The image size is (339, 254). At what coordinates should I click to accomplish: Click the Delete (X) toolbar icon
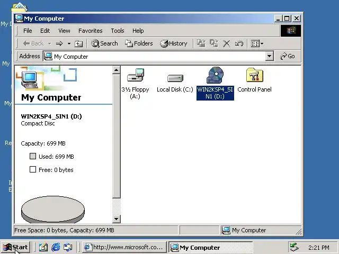pyautogui.click(x=226, y=43)
